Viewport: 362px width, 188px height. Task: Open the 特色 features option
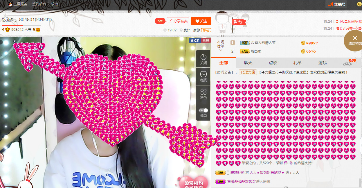[x=203, y=94]
